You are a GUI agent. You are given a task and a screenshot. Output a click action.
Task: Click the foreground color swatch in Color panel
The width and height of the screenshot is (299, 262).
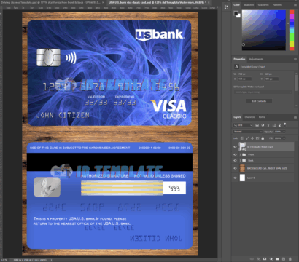pos(236,13)
